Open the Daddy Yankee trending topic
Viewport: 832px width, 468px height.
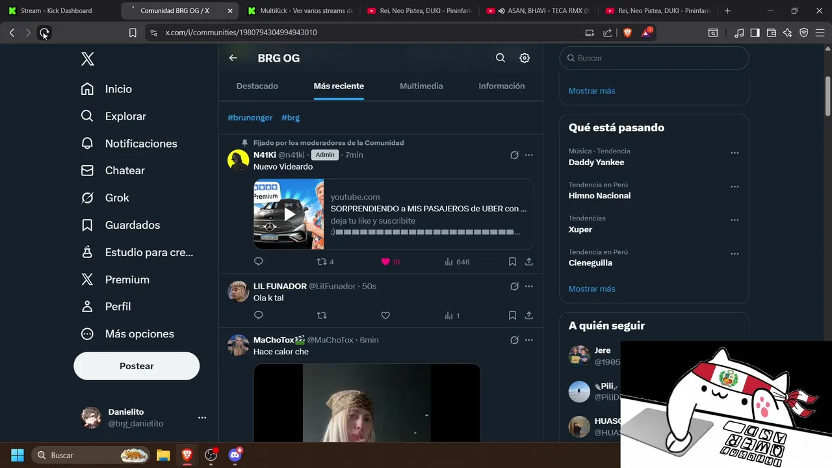[x=596, y=162]
